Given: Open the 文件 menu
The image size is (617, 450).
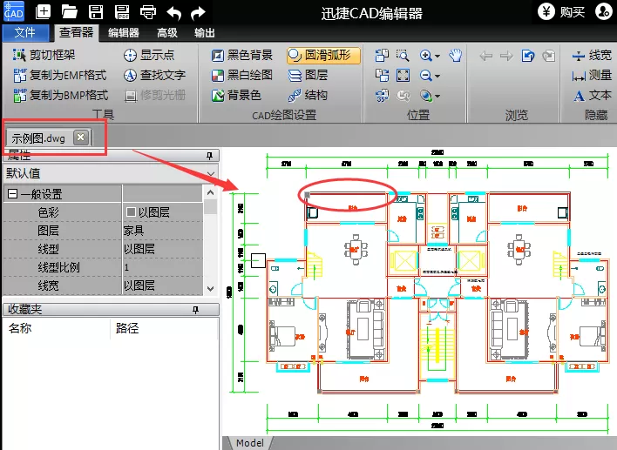Looking at the screenshot, I should [x=25, y=32].
